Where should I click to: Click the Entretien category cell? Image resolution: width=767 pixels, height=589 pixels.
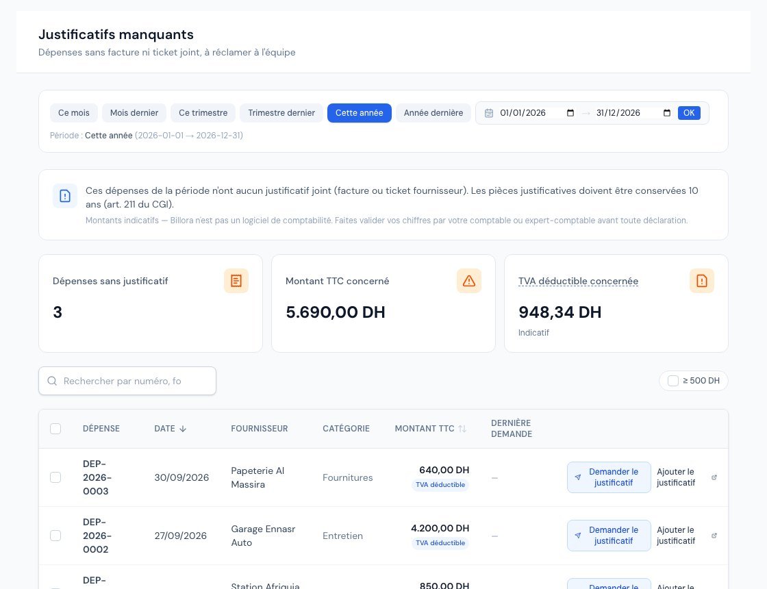343,536
